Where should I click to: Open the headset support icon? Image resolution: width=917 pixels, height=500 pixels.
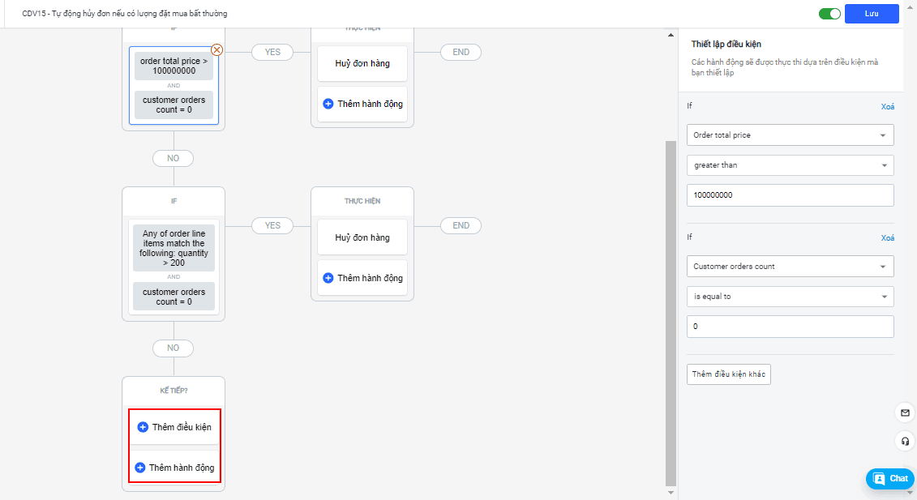click(x=905, y=442)
